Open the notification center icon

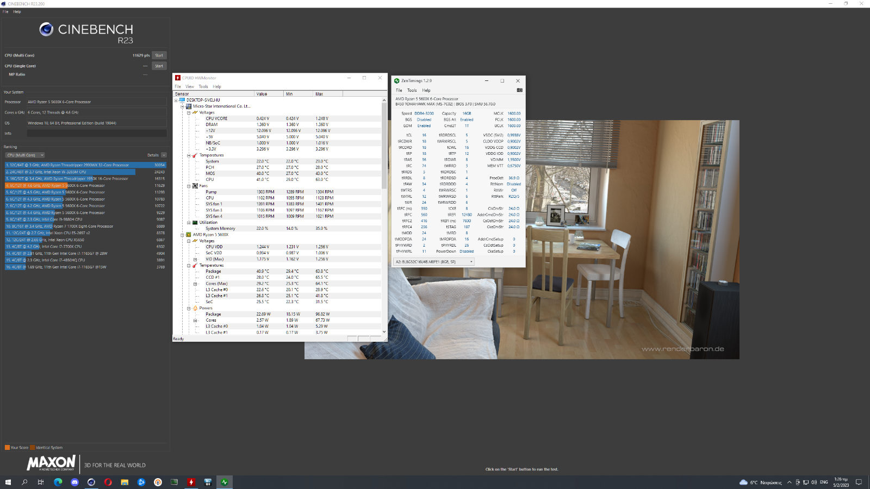pyautogui.click(x=859, y=482)
